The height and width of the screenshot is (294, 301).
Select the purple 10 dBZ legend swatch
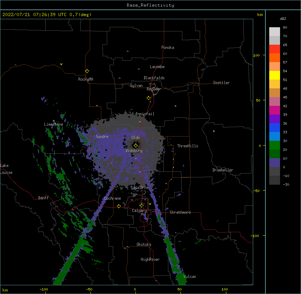(x=274, y=162)
